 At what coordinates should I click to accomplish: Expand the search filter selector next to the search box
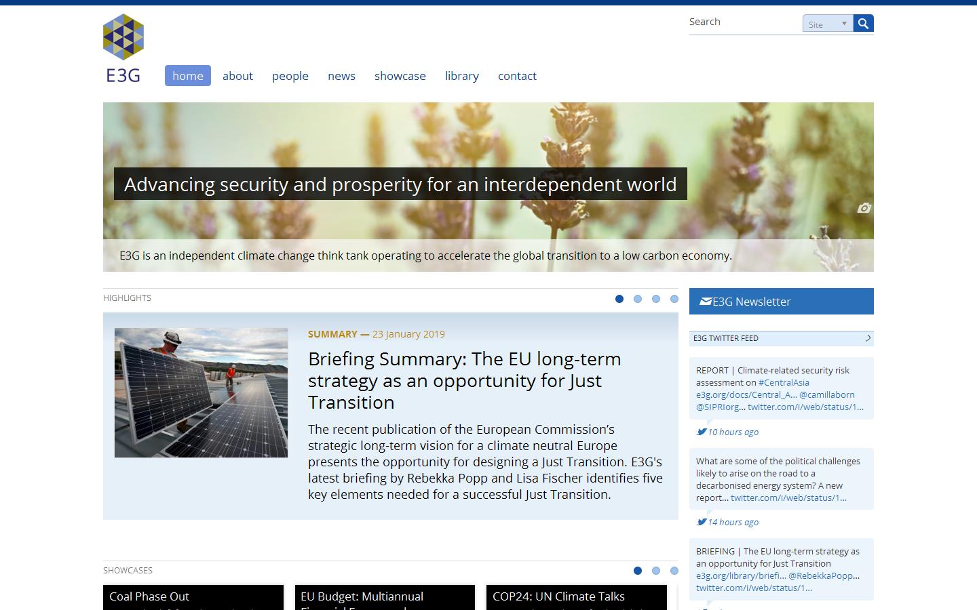(x=843, y=22)
